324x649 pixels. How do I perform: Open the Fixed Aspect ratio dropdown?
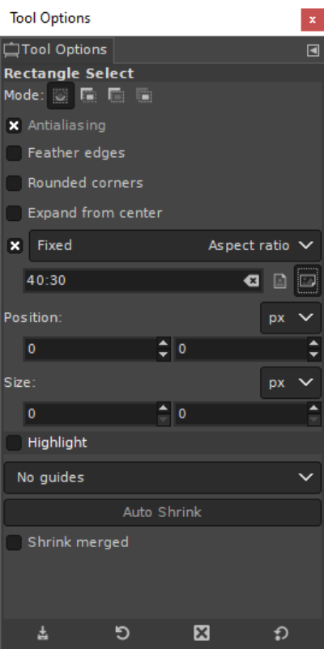pyautogui.click(x=175, y=245)
